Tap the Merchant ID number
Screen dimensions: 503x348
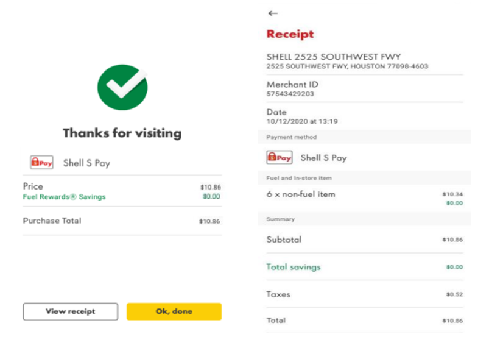290,94
